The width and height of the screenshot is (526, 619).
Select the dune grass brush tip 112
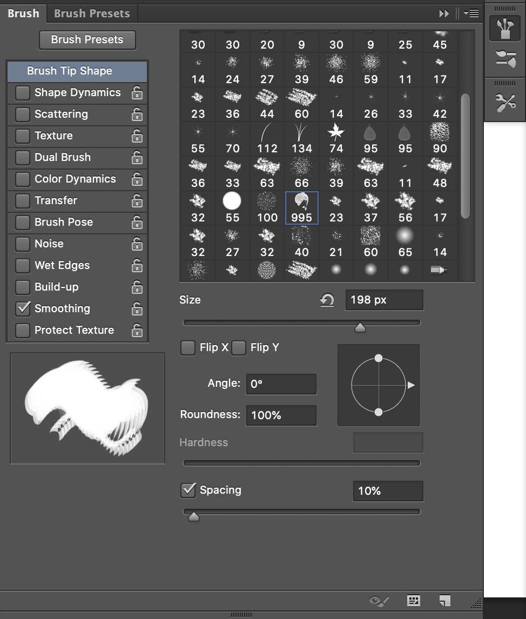(267, 139)
